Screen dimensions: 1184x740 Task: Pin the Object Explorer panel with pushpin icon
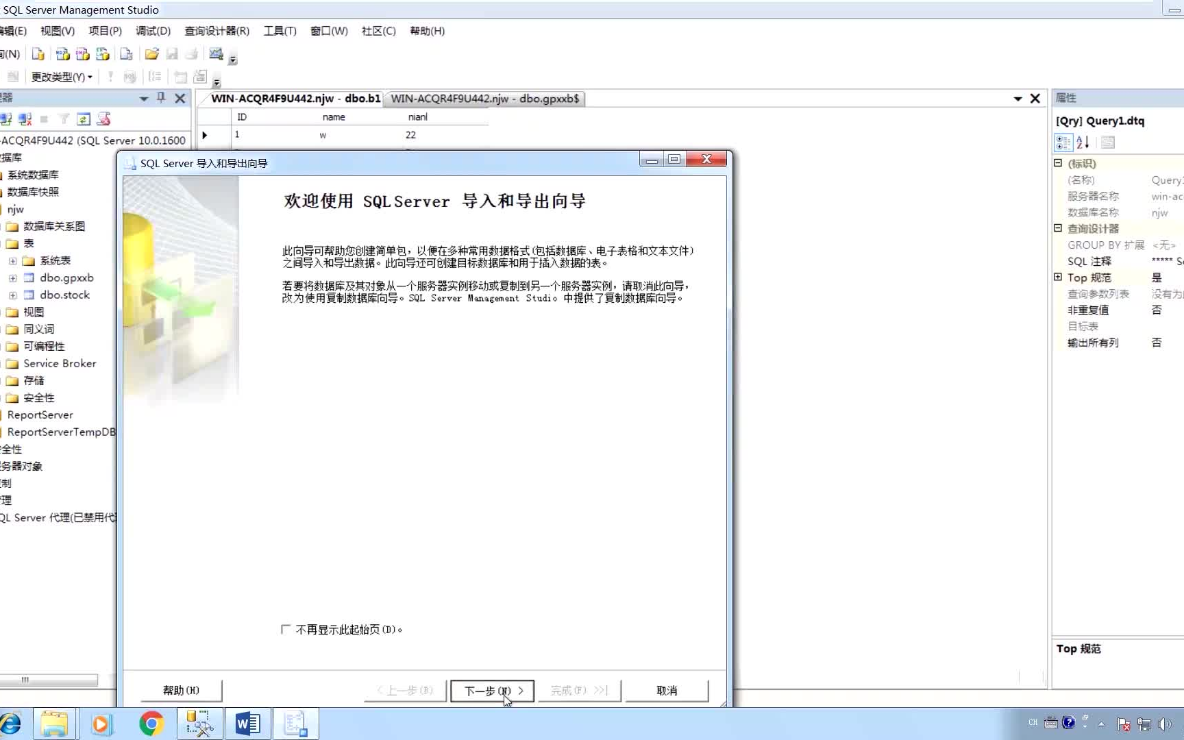[161, 98]
